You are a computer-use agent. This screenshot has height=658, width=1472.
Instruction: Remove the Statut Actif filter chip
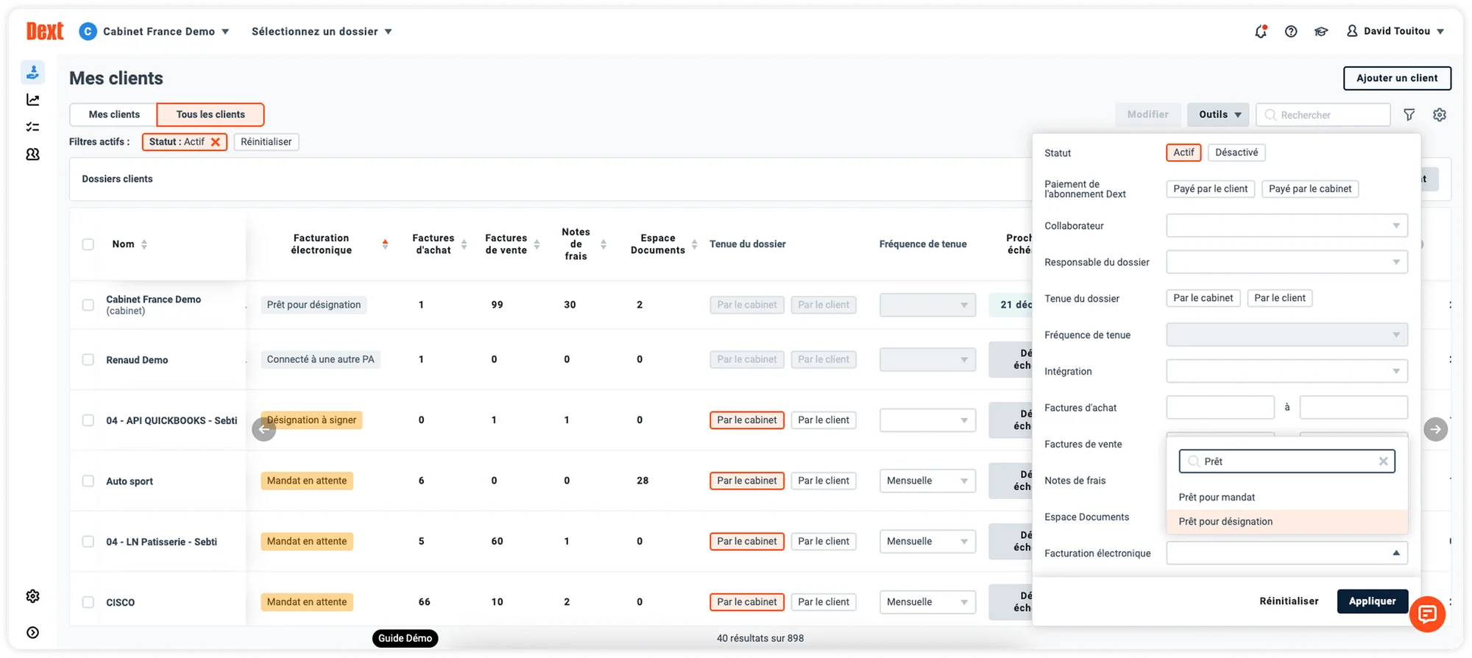[x=216, y=142]
